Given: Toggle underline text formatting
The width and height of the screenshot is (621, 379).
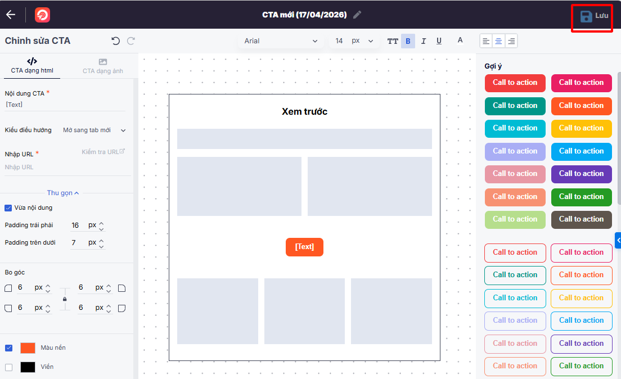Looking at the screenshot, I should pos(439,41).
